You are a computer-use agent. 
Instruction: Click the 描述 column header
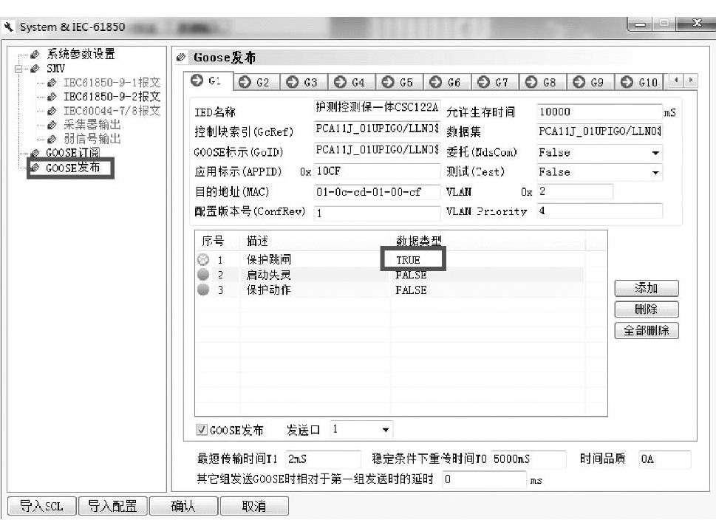257,241
